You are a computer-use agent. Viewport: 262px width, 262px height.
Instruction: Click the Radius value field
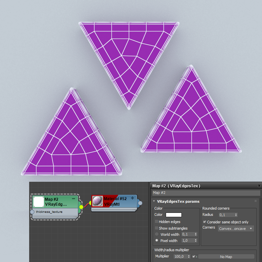click(x=226, y=215)
